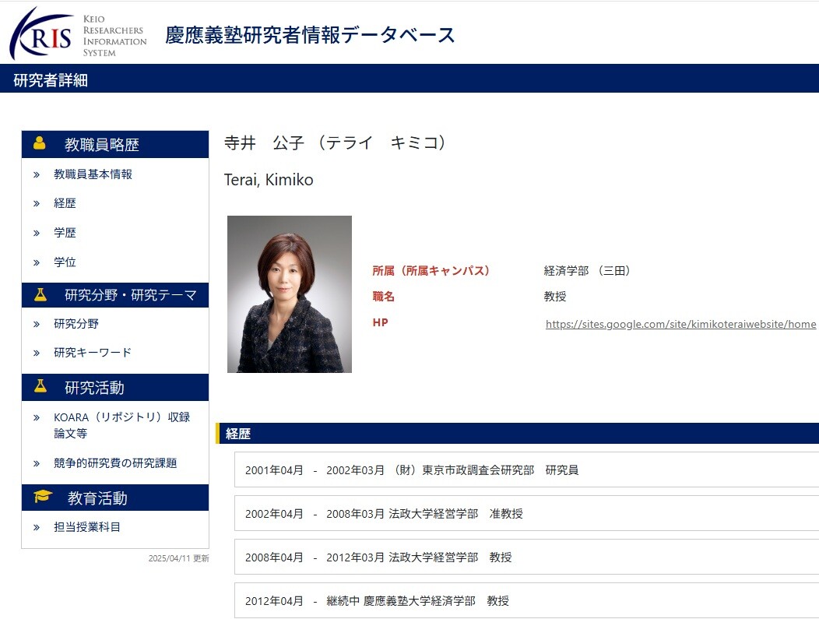
Task: Jump to 経歴 from the sidebar menu
Action: coord(65,203)
